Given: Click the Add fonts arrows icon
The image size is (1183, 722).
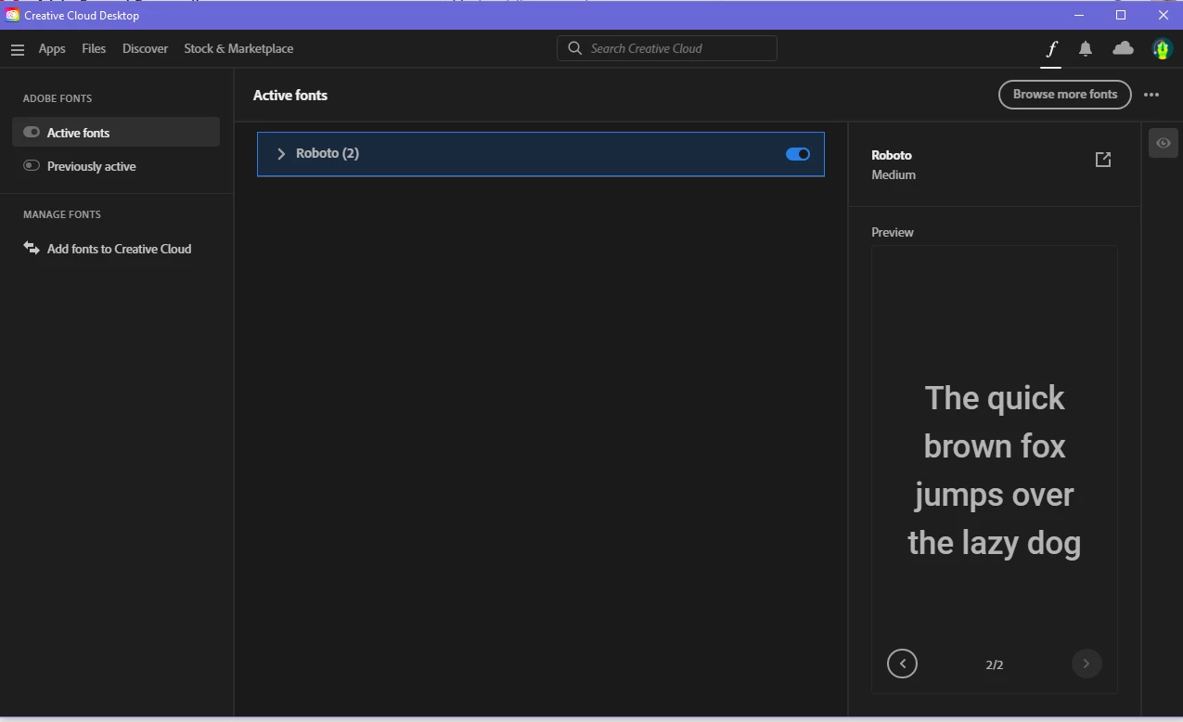Looking at the screenshot, I should point(32,248).
